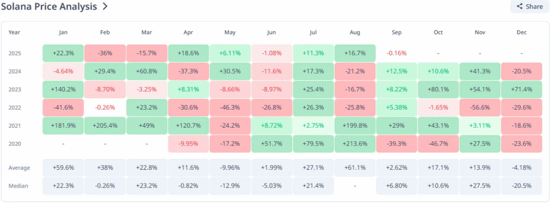Click the Average row label

click(19, 168)
